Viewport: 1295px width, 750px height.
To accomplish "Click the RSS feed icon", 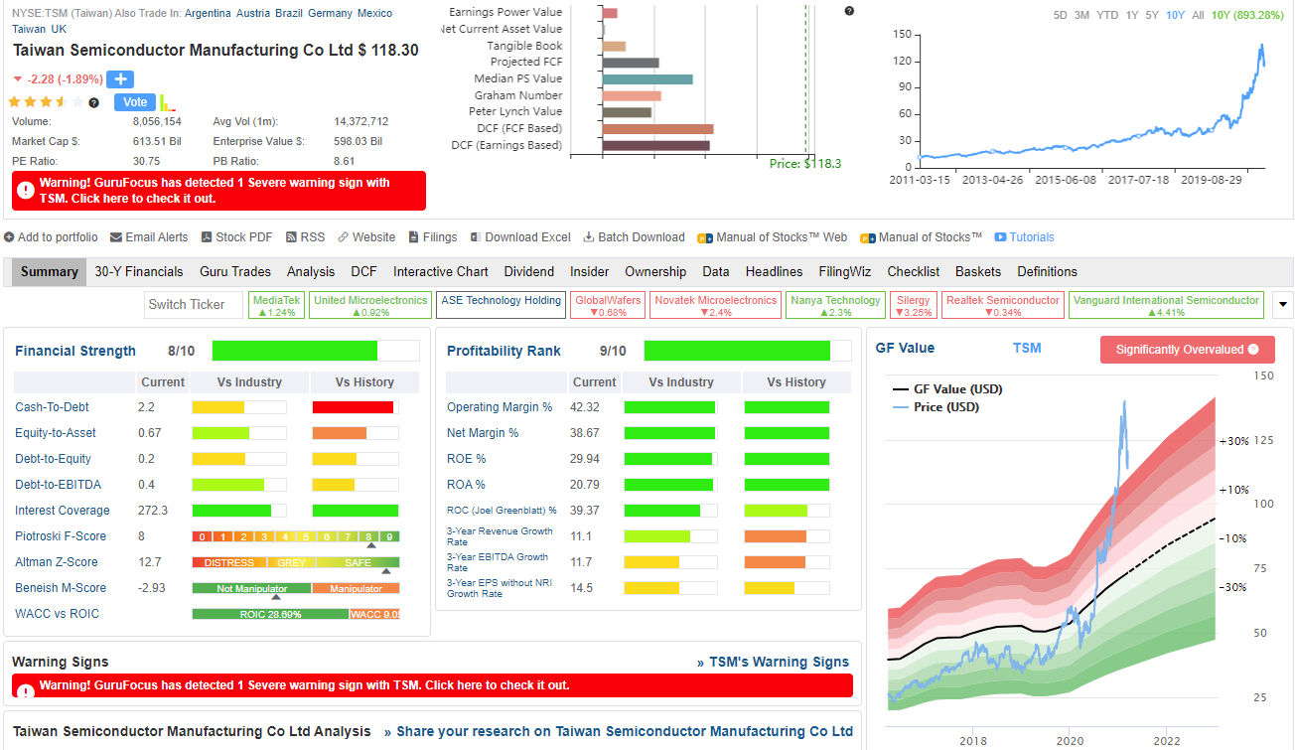I will (x=291, y=237).
